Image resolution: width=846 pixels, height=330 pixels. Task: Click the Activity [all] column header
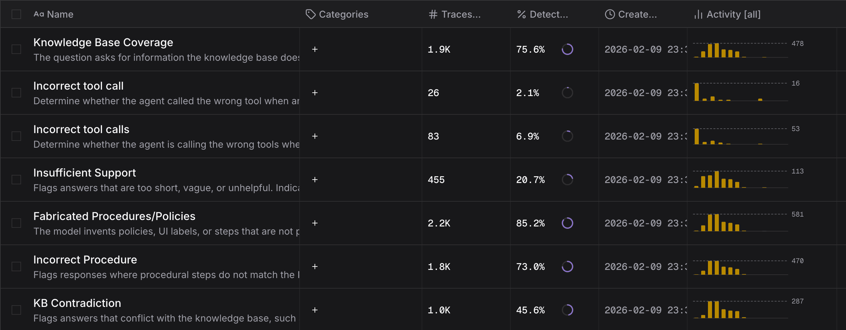click(x=733, y=14)
